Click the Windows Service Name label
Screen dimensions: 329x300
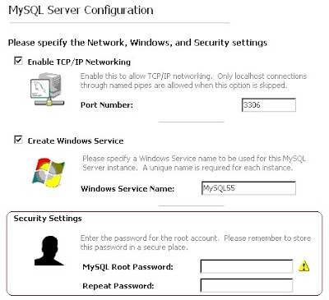[x=127, y=189]
